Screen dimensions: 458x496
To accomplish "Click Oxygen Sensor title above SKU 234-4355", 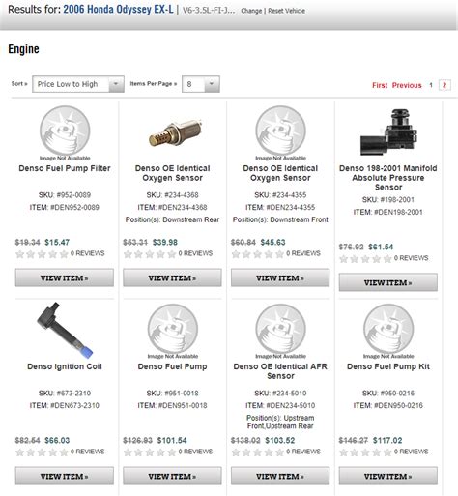I will [280, 173].
